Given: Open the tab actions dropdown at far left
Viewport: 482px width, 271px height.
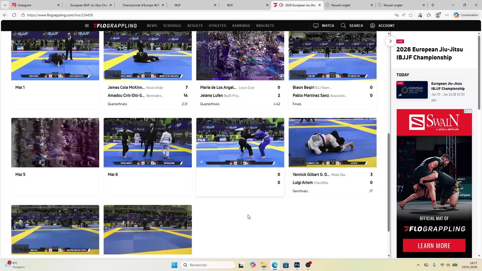Looking at the screenshot, I should pos(5,5).
